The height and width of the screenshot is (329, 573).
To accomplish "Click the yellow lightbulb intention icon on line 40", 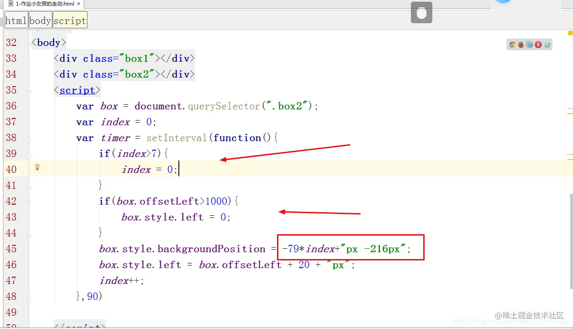I will pos(37,167).
